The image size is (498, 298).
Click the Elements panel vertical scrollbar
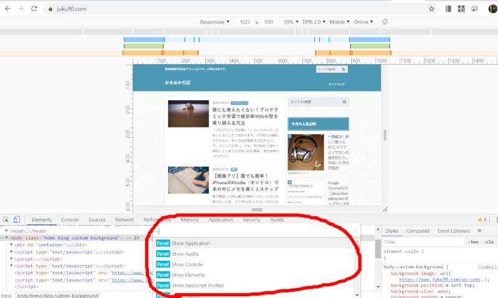pos(378,249)
